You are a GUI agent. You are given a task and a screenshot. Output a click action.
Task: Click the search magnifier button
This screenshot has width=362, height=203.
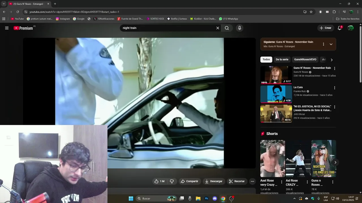point(227,28)
